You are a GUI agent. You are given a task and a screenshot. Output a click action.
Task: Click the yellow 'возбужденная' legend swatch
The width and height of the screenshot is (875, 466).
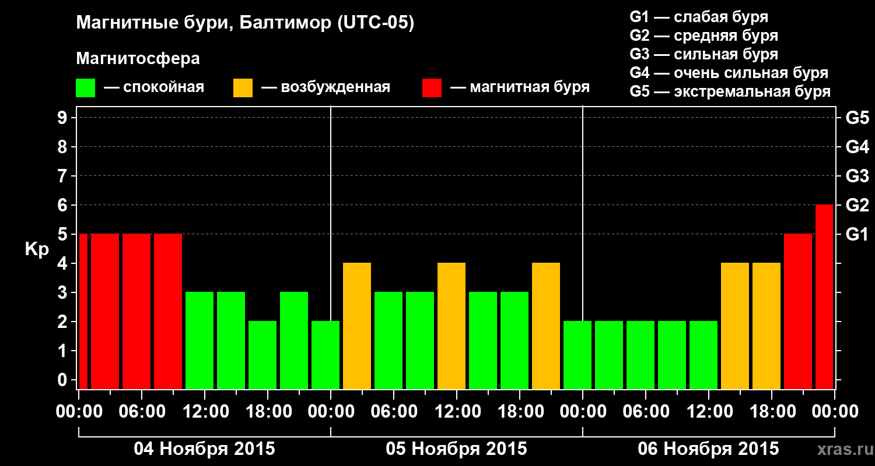coord(243,88)
